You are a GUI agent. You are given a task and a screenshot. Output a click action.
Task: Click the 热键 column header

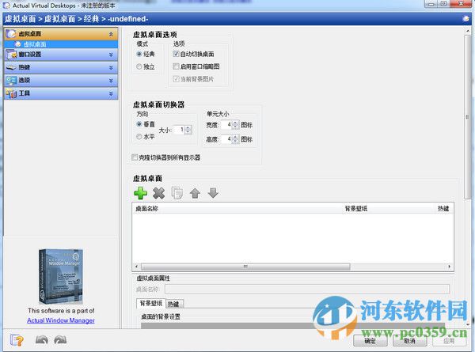pyautogui.click(x=443, y=209)
